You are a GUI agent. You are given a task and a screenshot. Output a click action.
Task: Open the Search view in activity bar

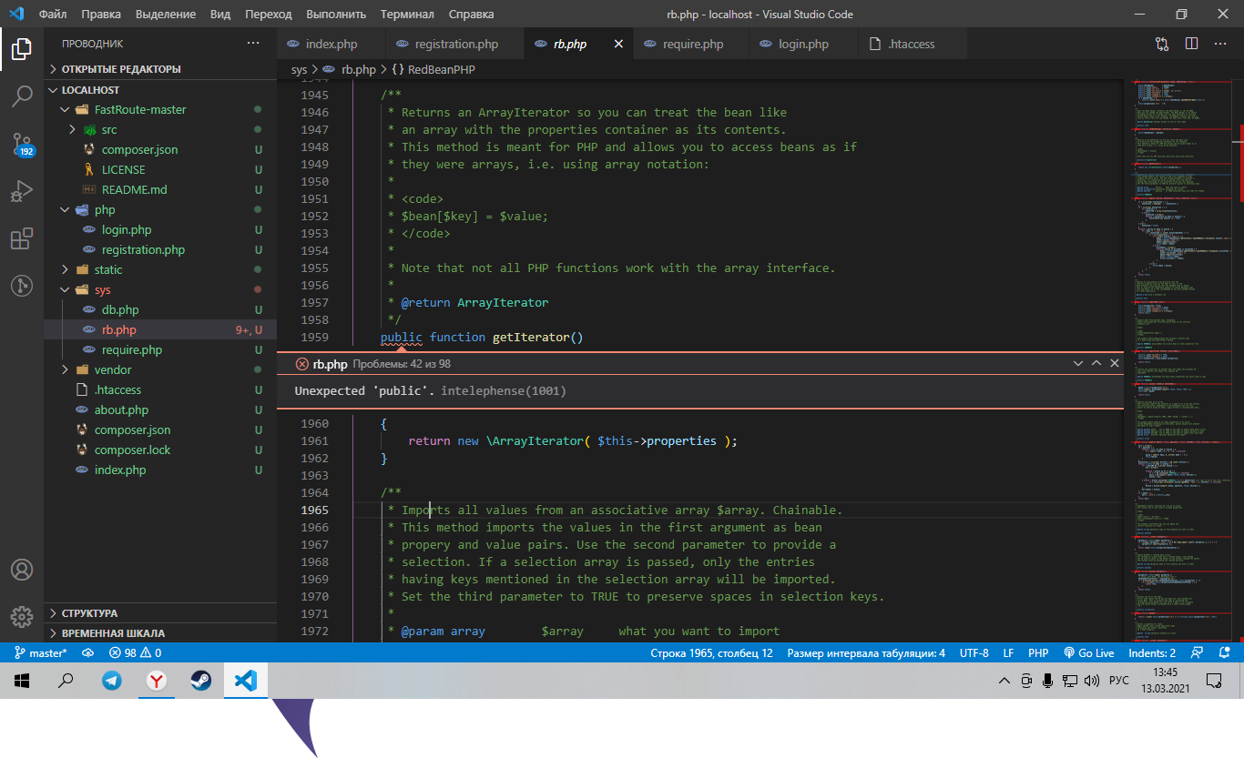22,96
